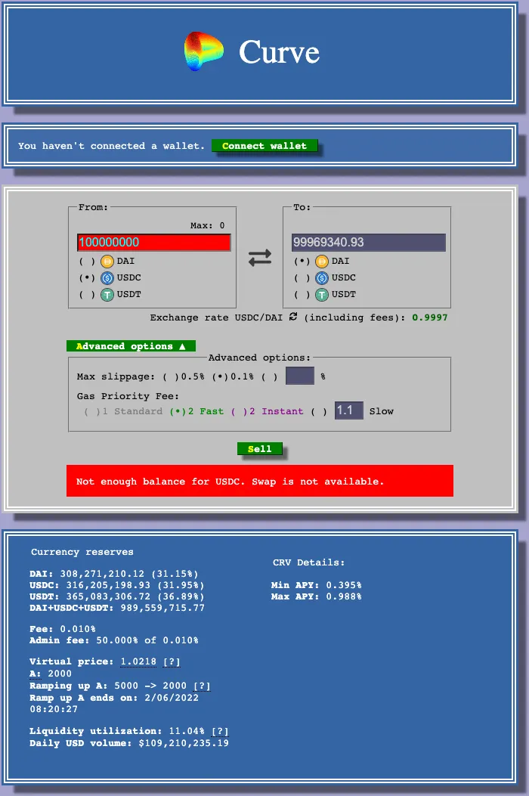
Task: Click the Admin fee 50.000% line
Action: [113, 640]
